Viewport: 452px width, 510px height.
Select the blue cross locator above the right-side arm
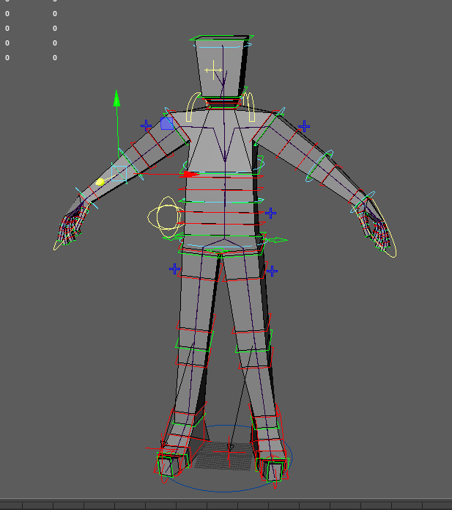point(304,126)
